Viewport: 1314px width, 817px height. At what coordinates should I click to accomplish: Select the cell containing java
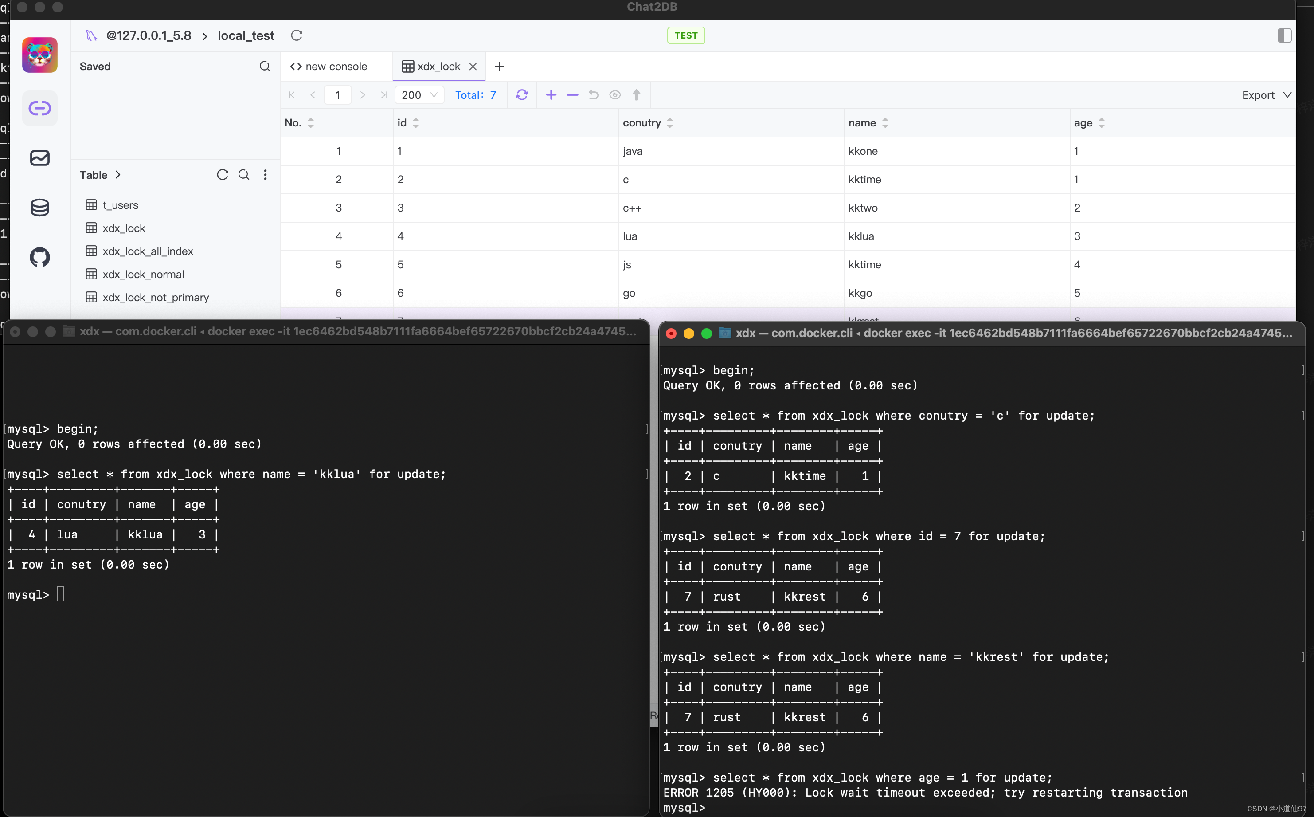(731, 151)
